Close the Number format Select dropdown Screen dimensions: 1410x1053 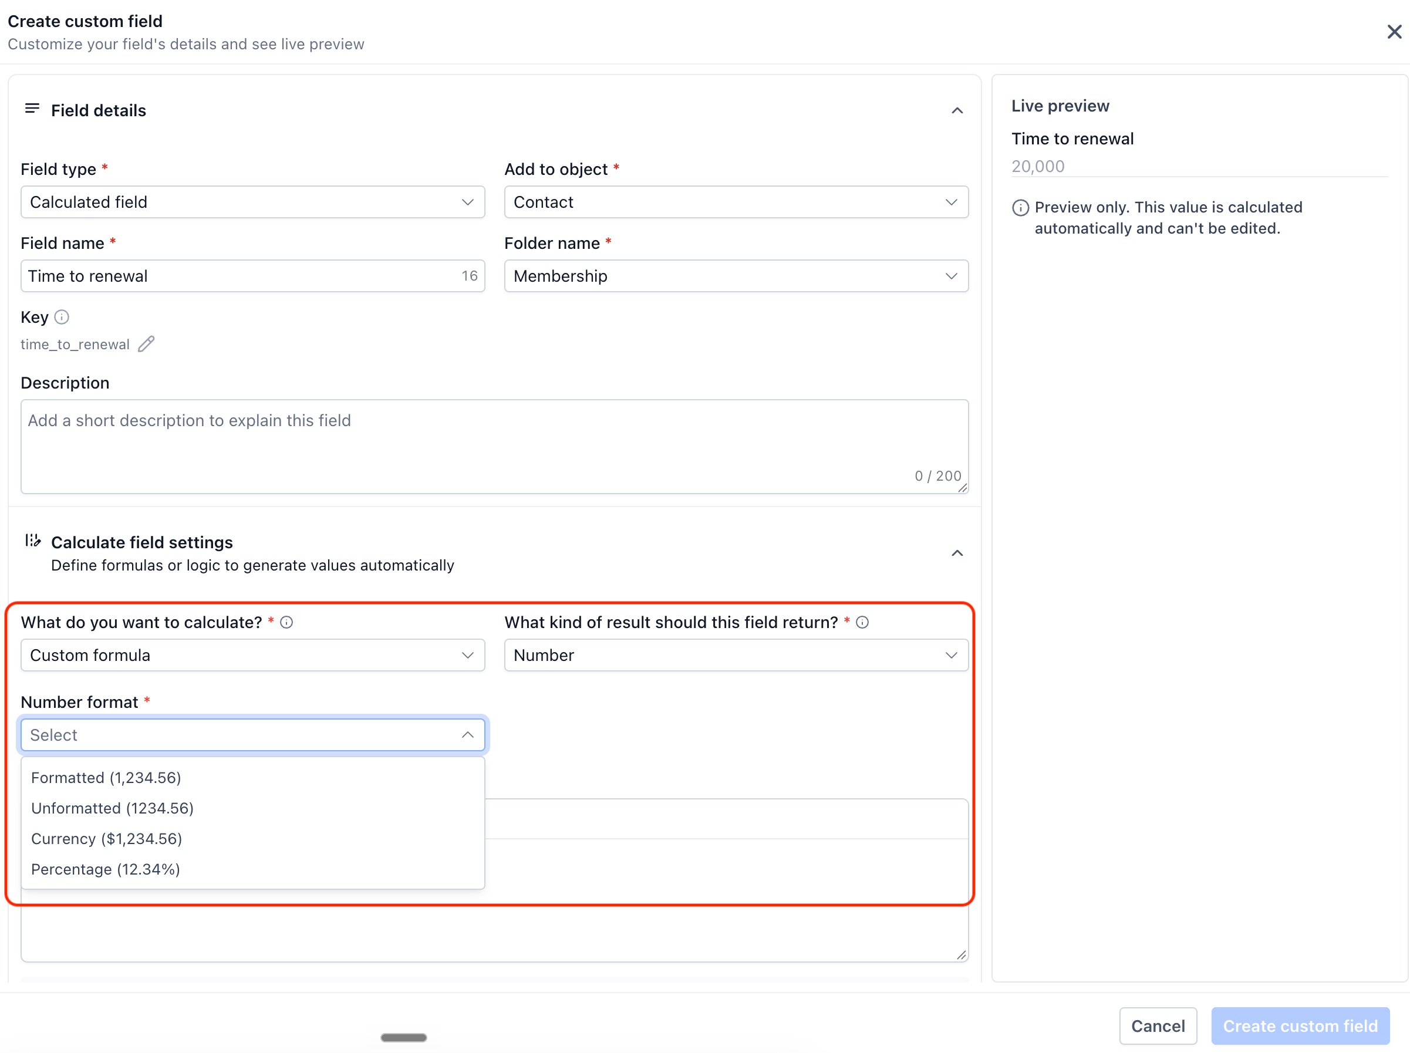(252, 735)
